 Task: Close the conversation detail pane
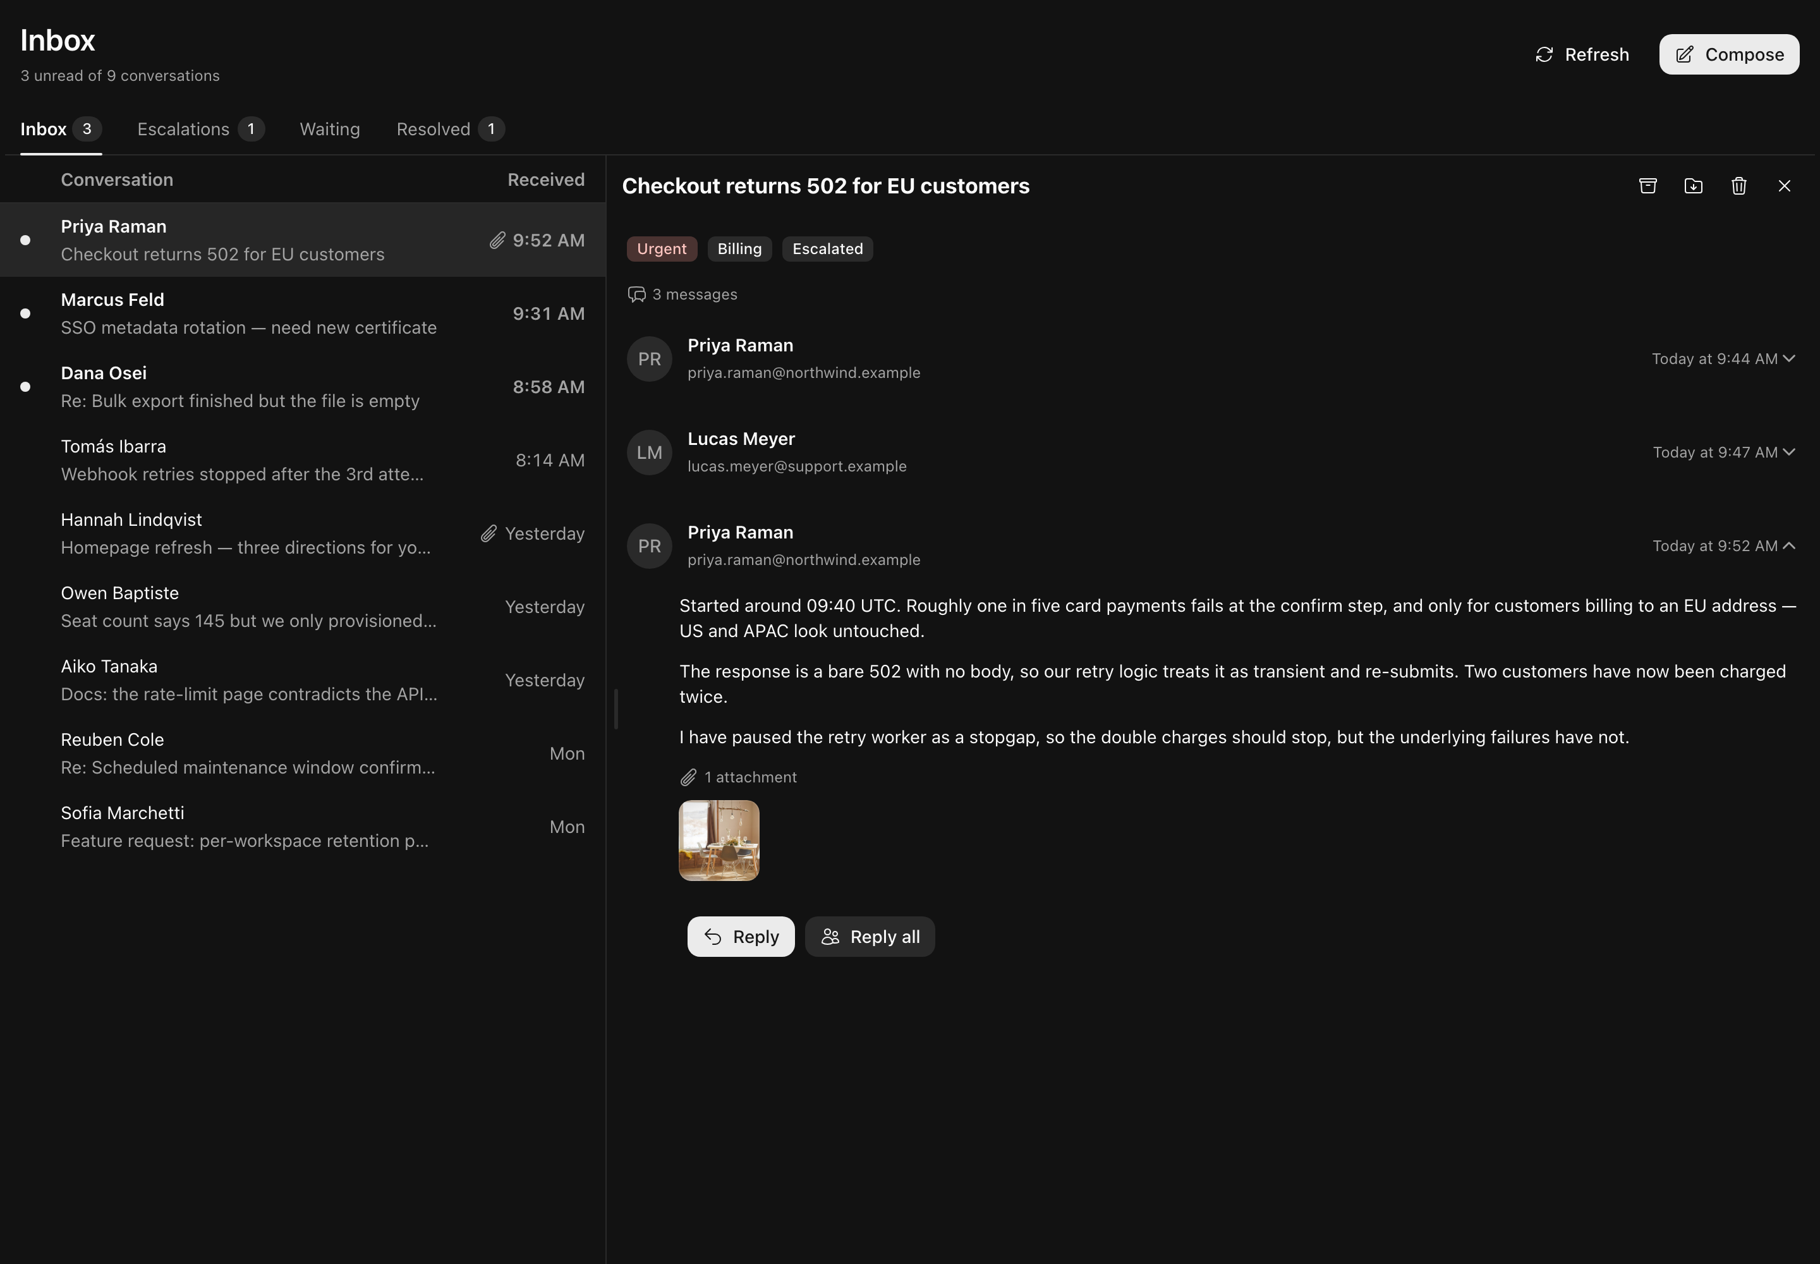pos(1785,186)
